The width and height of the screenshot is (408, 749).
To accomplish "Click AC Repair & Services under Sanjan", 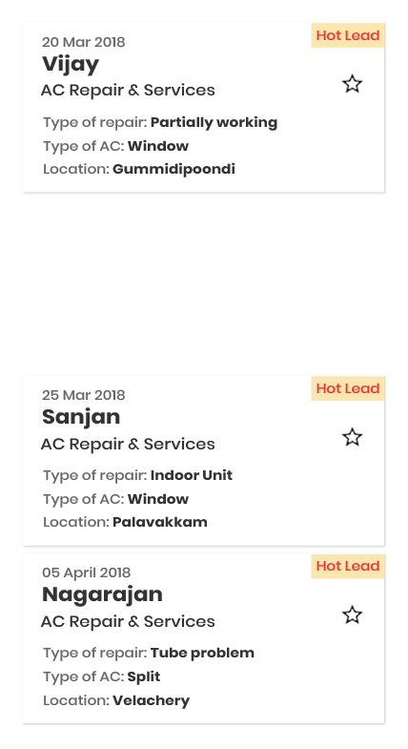I will pyautogui.click(x=128, y=444).
